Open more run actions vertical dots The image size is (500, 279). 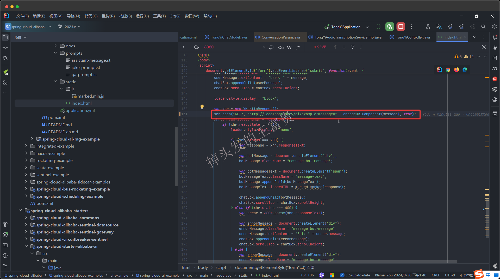(x=412, y=27)
